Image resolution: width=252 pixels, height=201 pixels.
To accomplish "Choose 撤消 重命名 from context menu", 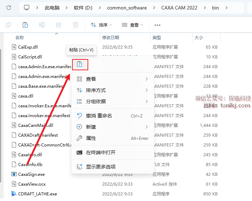I will [99, 116].
